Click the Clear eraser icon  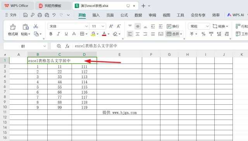click(115, 34)
